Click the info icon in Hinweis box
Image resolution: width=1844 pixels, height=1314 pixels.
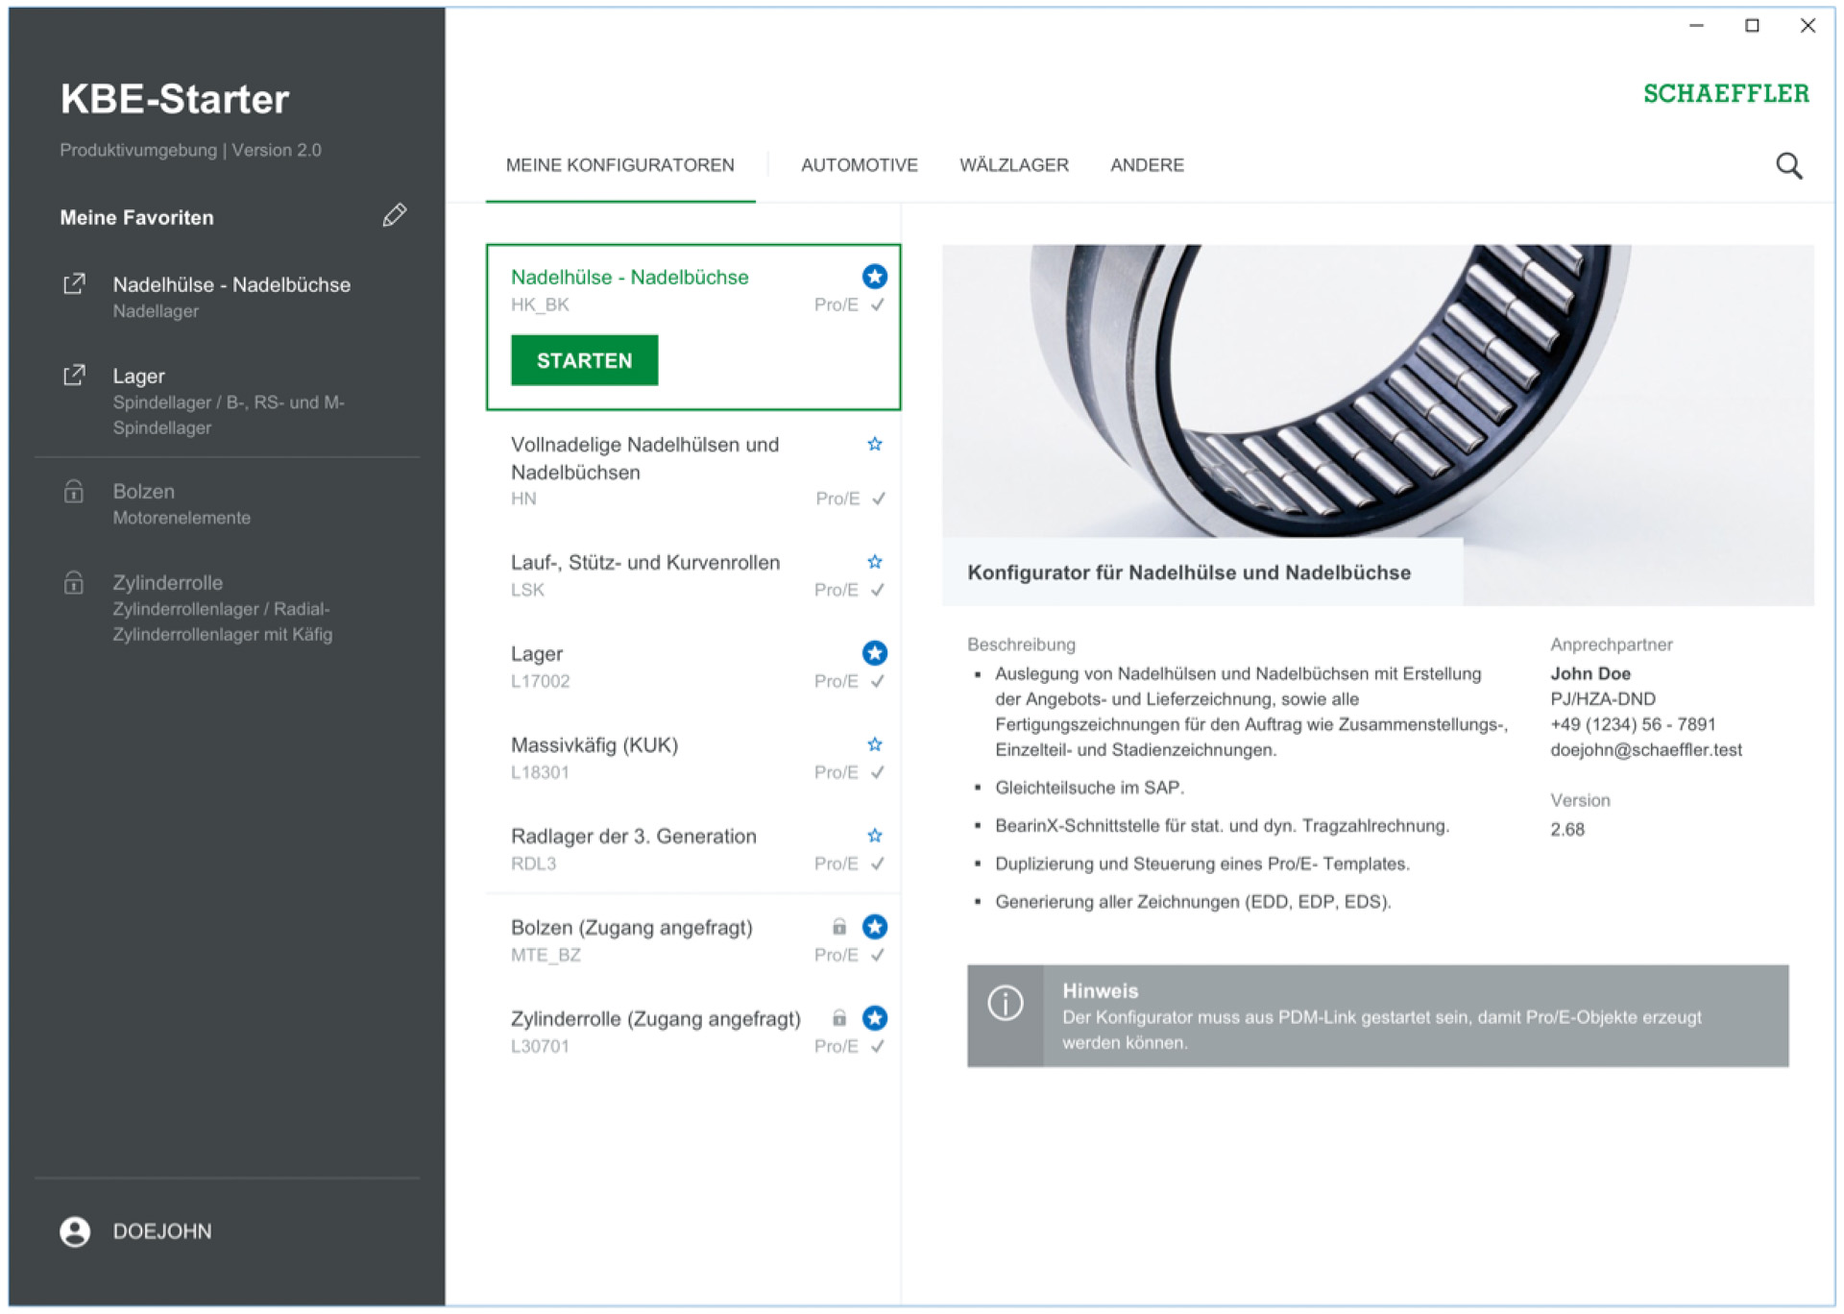[x=1005, y=1004]
